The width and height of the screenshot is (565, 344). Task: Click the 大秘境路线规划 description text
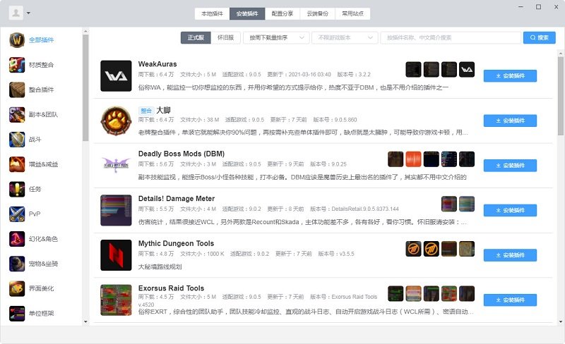(160, 266)
